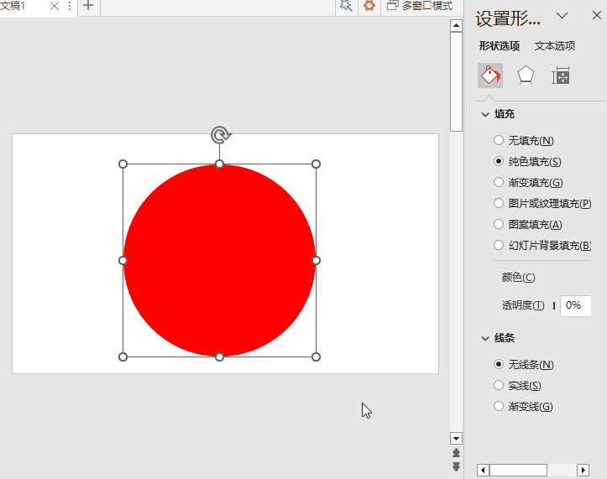Select the red circle shape
Screen dimensions: 607x479
click(x=219, y=260)
